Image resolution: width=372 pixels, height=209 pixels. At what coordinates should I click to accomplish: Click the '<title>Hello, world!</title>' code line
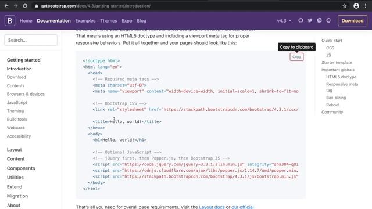[127, 121]
